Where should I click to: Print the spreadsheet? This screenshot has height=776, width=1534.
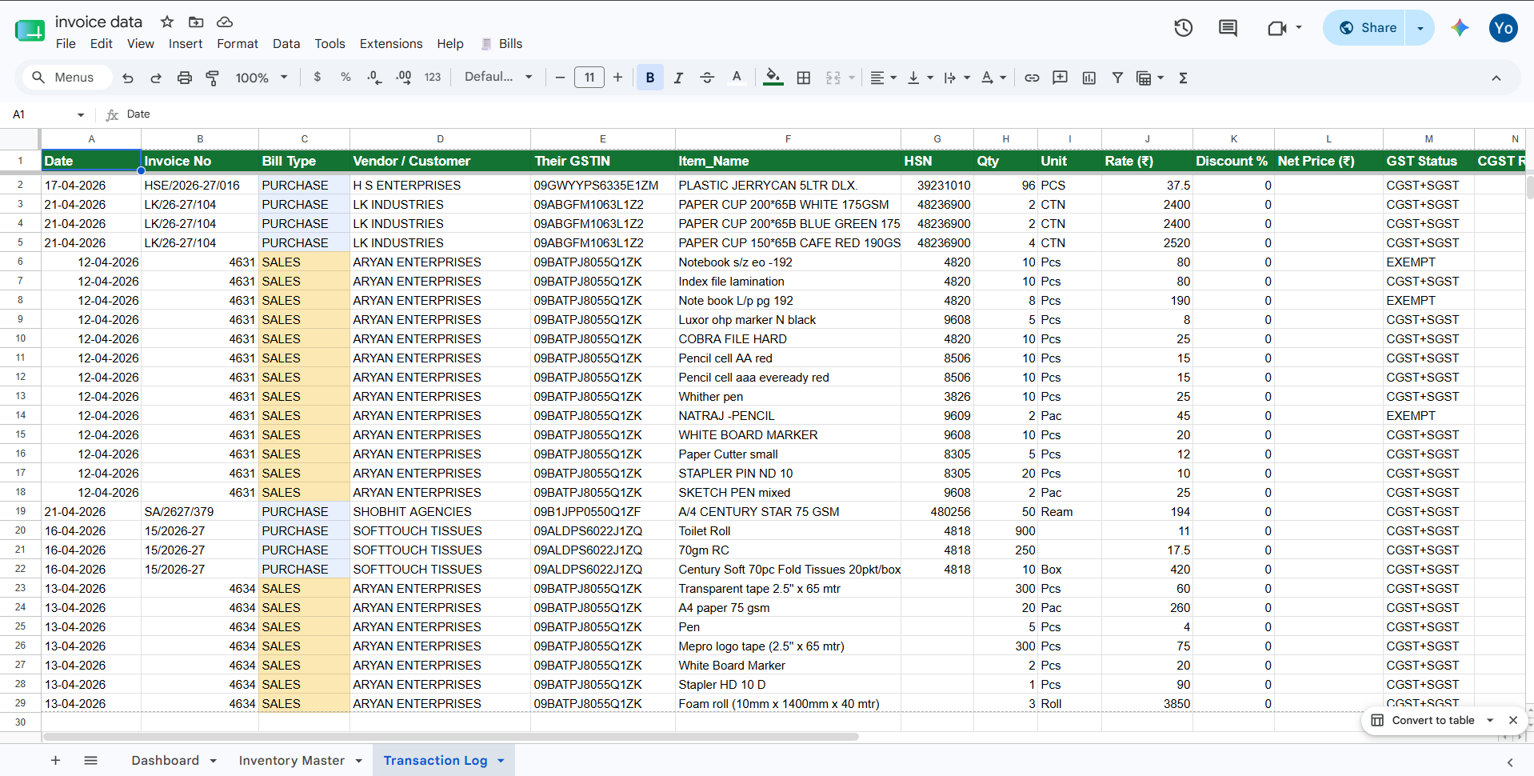[x=185, y=78]
